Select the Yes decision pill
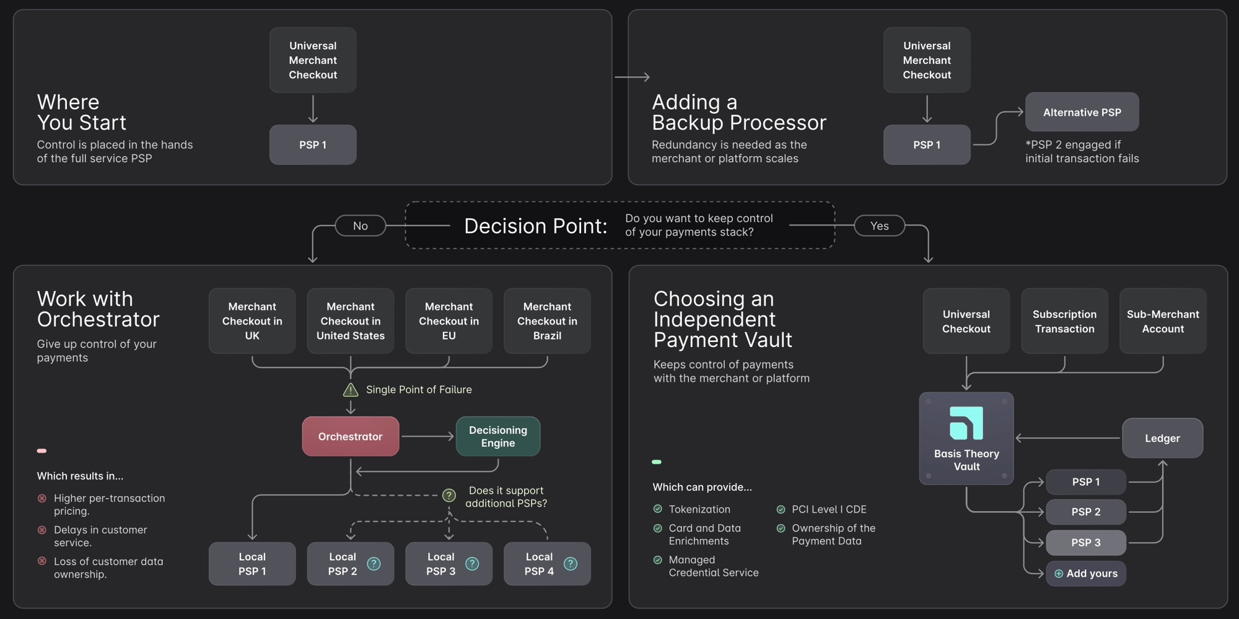Viewport: 1239px width, 619px height. coord(879,226)
